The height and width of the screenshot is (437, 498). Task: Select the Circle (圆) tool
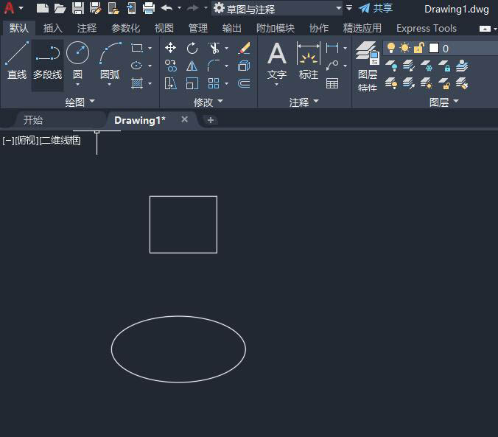tap(78, 60)
